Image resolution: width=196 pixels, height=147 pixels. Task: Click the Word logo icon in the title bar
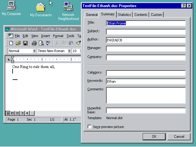pos(7,29)
